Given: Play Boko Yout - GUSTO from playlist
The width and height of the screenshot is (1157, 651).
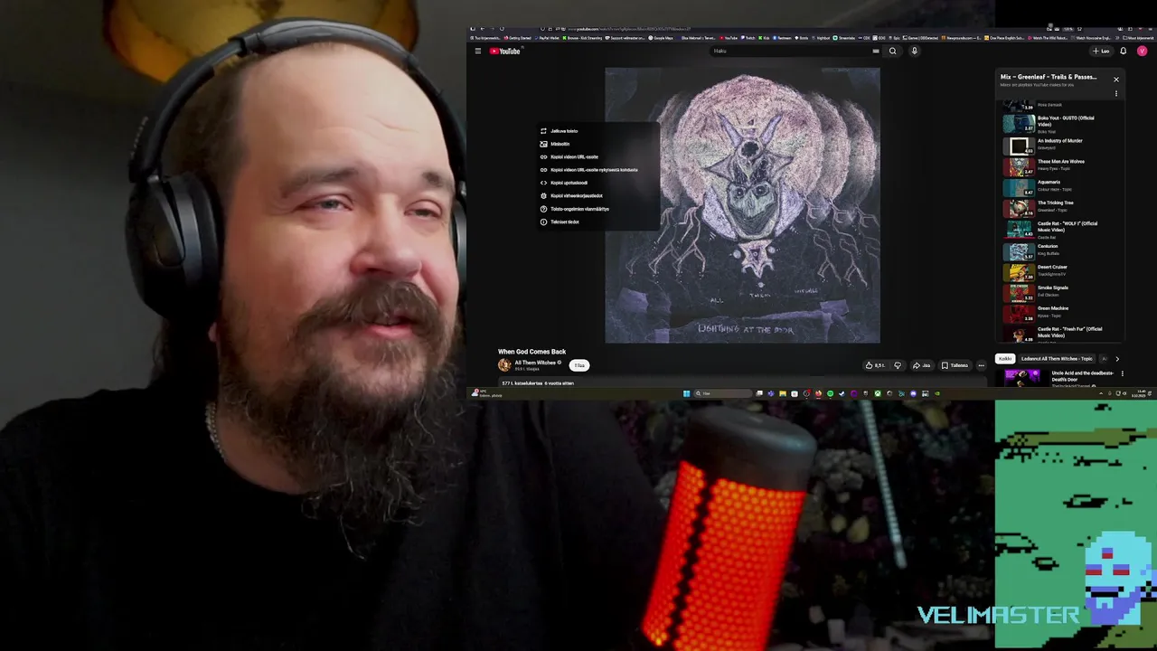Looking at the screenshot, I should pyautogui.click(x=1061, y=124).
